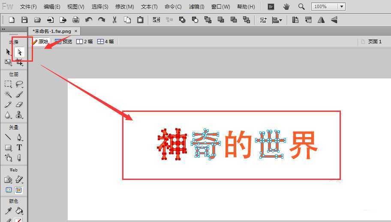Select the Knife tool
Viewport: 391px width, 222px height.
(19, 158)
